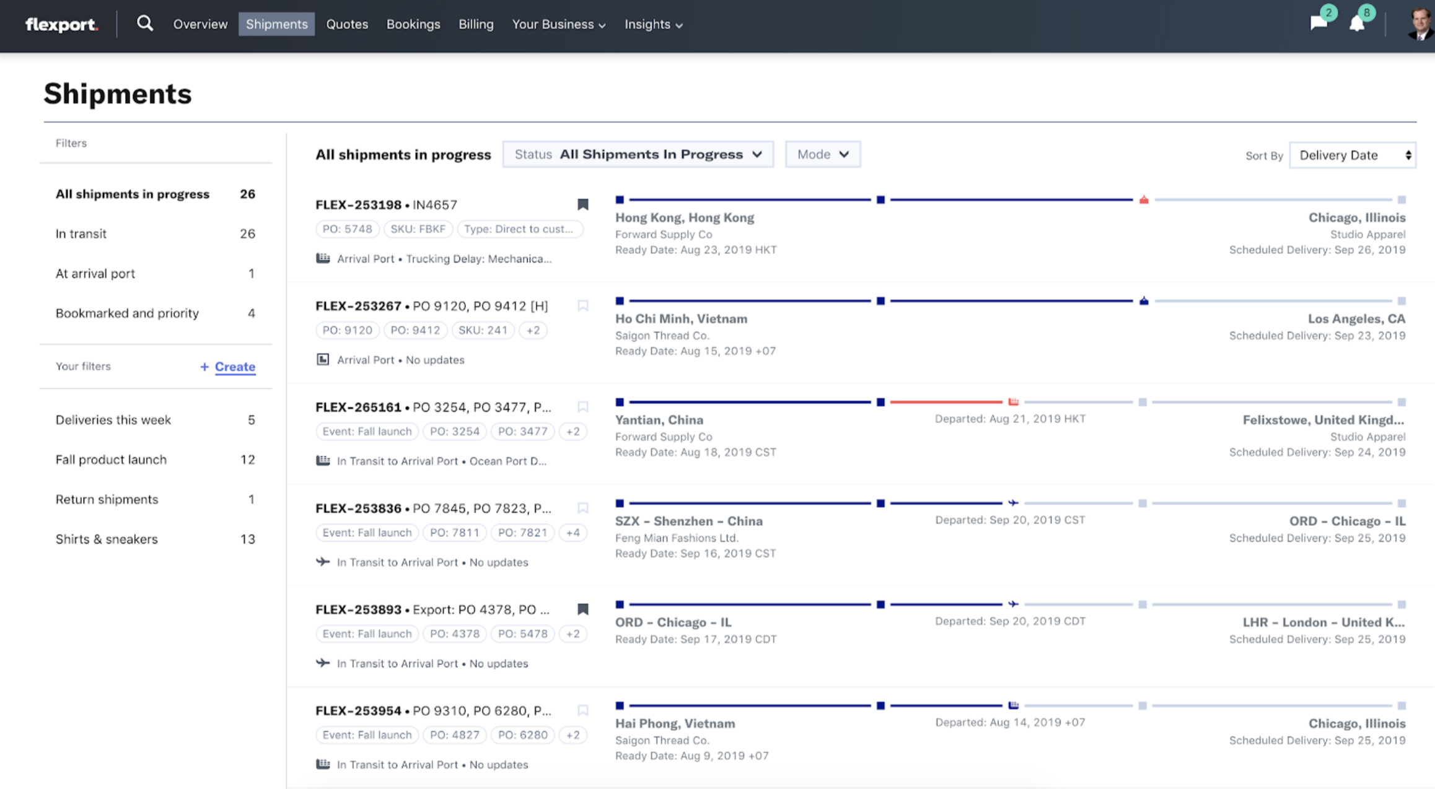Click the ship icon beside FLEX-253198 arrival status
The width and height of the screenshot is (1435, 789).
[x=323, y=258]
